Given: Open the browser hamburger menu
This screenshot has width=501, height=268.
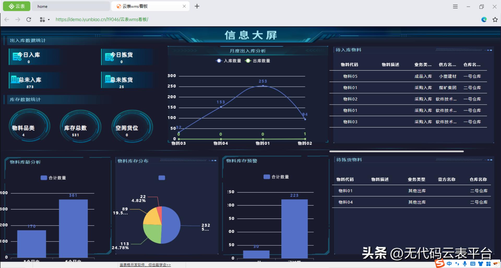Looking at the screenshot, I should pos(455,7).
